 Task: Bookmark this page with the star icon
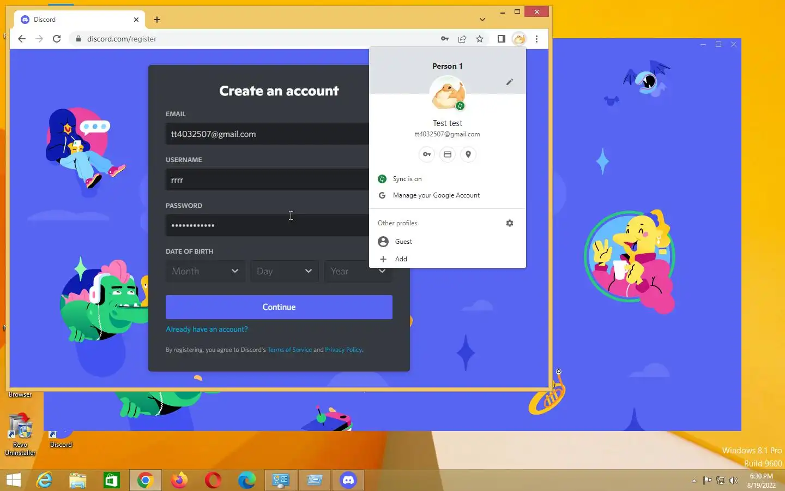click(480, 39)
